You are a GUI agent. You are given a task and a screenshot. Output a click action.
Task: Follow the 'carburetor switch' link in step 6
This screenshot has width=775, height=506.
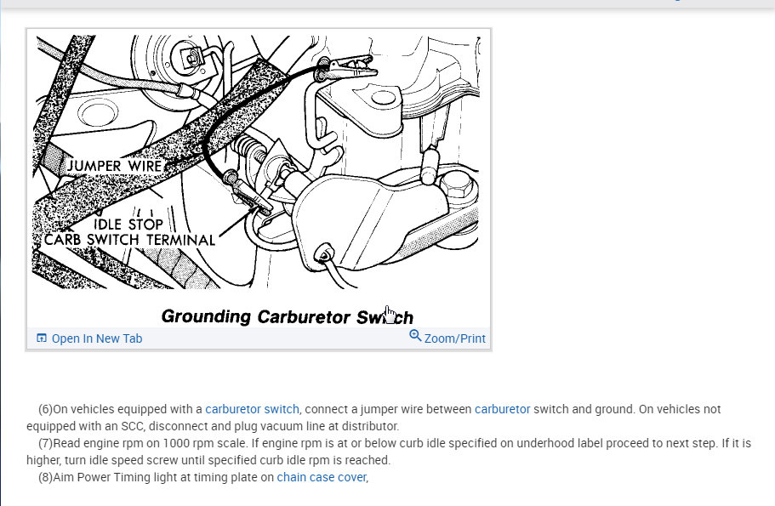(x=252, y=409)
